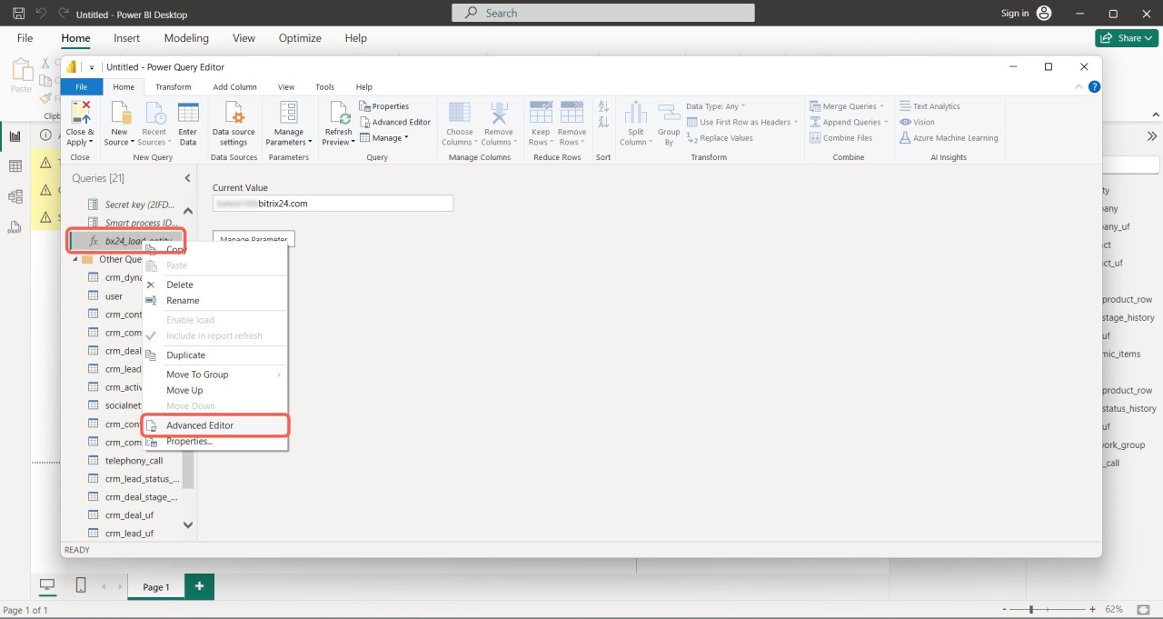Open the New Source dropdown
This screenshot has height=619, width=1163.
pyautogui.click(x=119, y=143)
